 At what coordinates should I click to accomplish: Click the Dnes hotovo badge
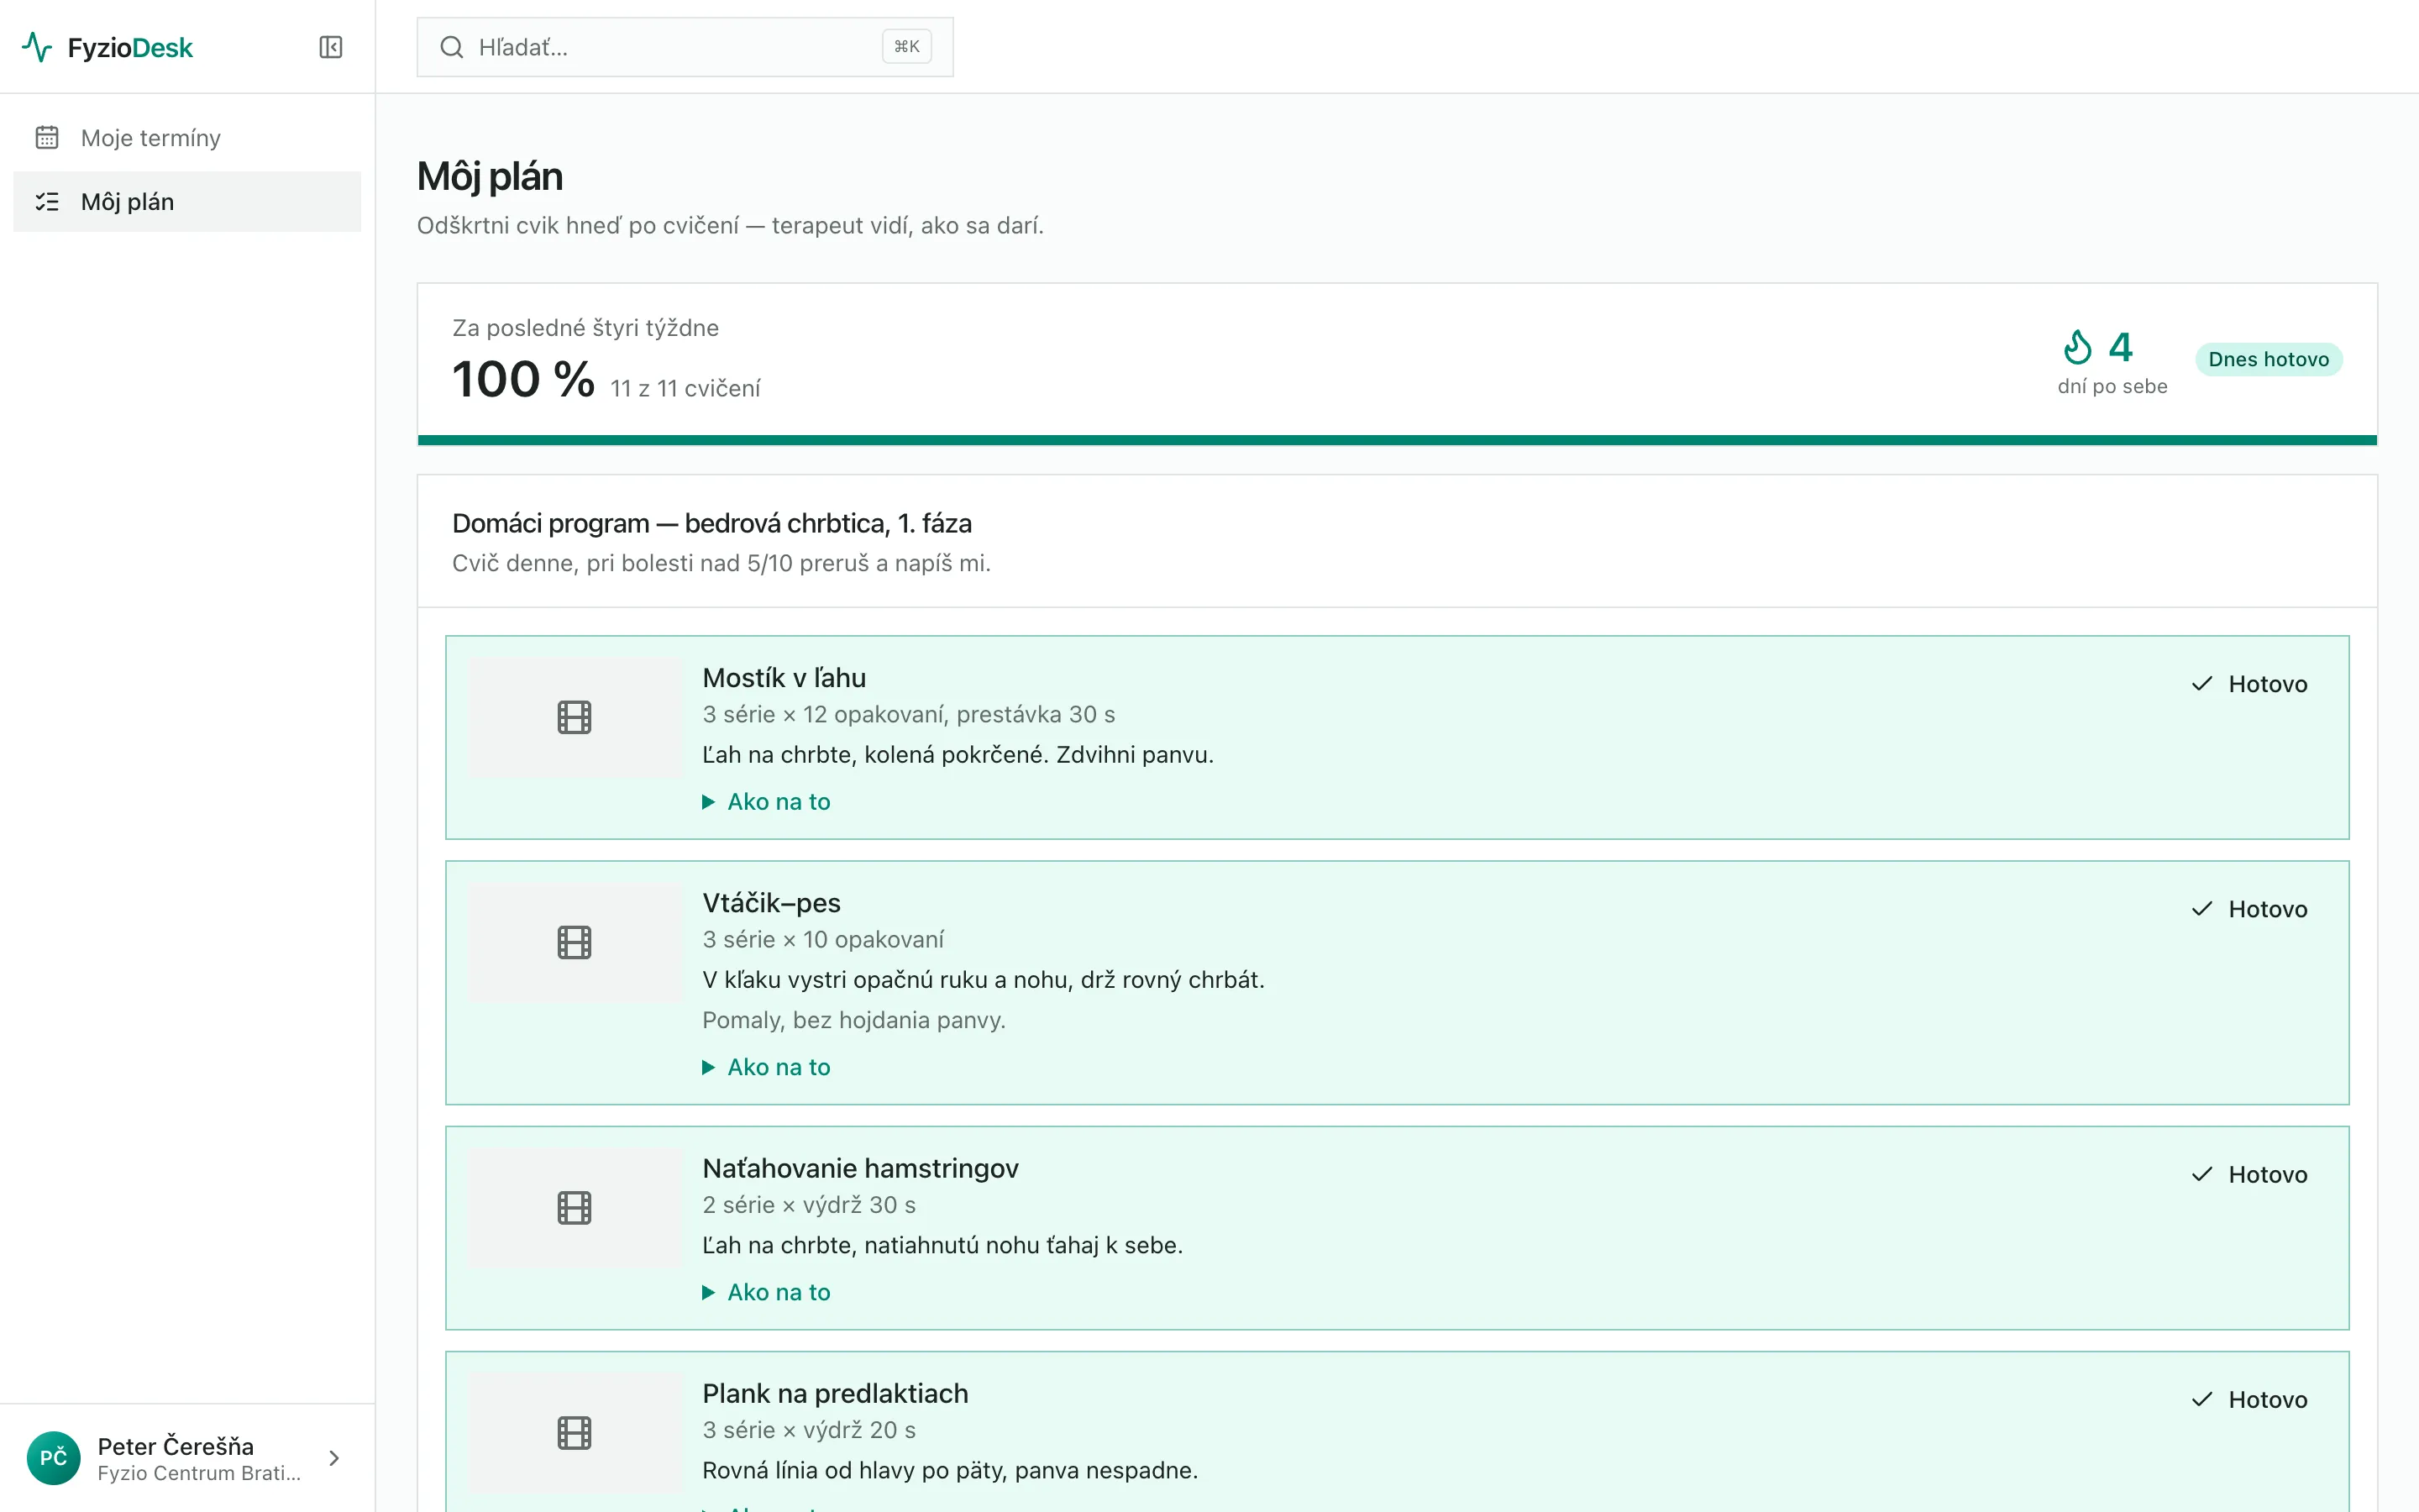2268,359
